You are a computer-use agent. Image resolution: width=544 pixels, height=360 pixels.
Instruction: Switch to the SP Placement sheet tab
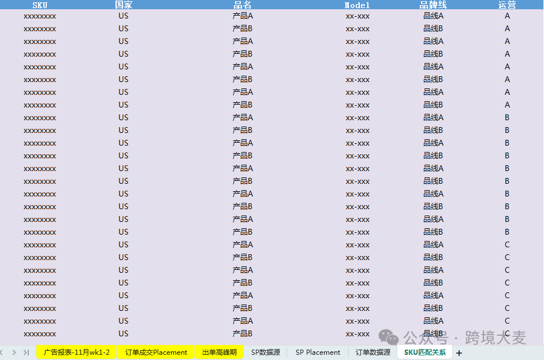(x=318, y=352)
